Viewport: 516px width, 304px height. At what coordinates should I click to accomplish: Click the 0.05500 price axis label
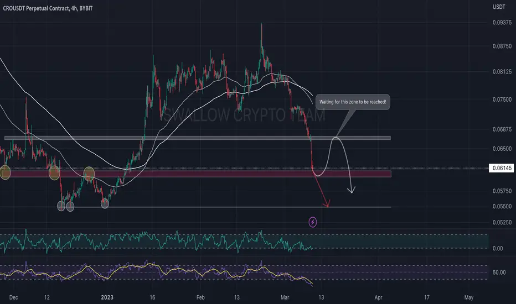click(502, 206)
